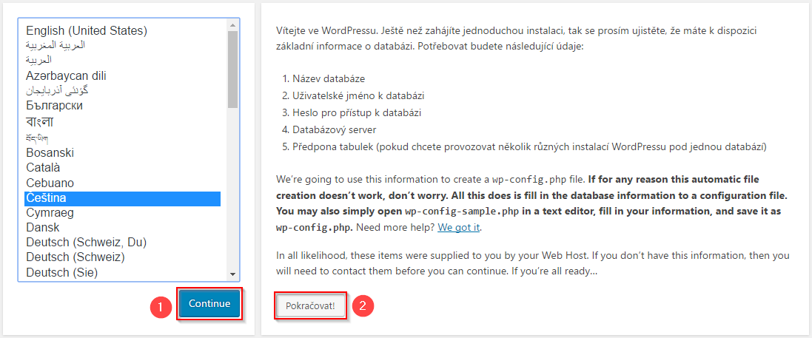This screenshot has height=338, width=812.
Task: Click the language list scroll-up arrow
Action: [x=233, y=24]
